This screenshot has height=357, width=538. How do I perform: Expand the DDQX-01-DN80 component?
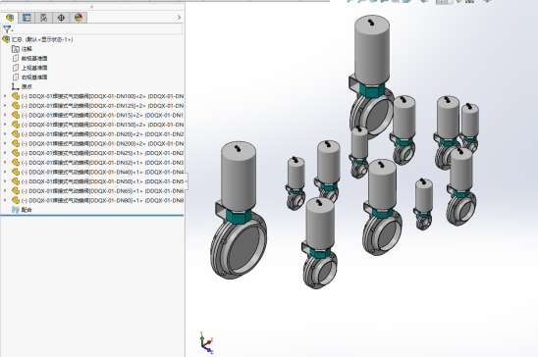[5, 200]
